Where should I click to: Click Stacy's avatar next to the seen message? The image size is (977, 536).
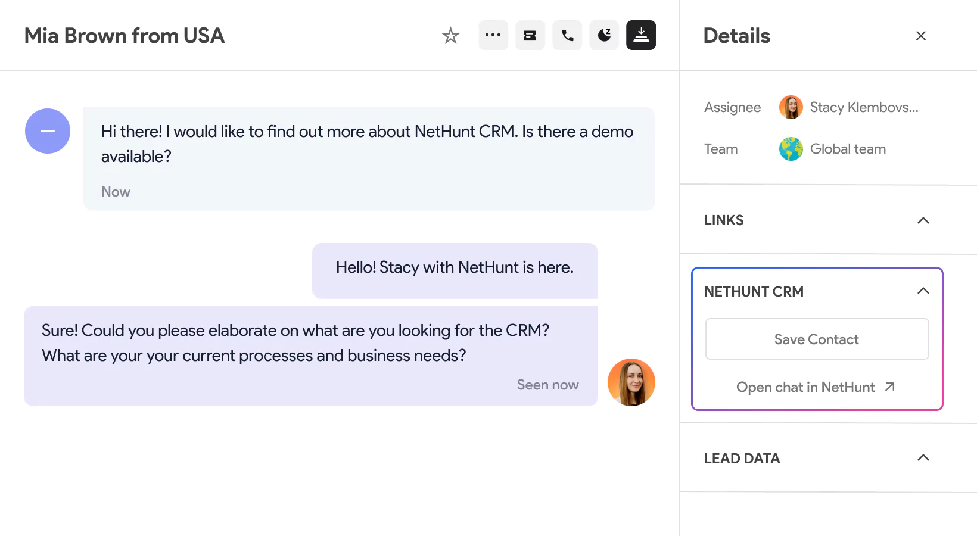click(631, 382)
